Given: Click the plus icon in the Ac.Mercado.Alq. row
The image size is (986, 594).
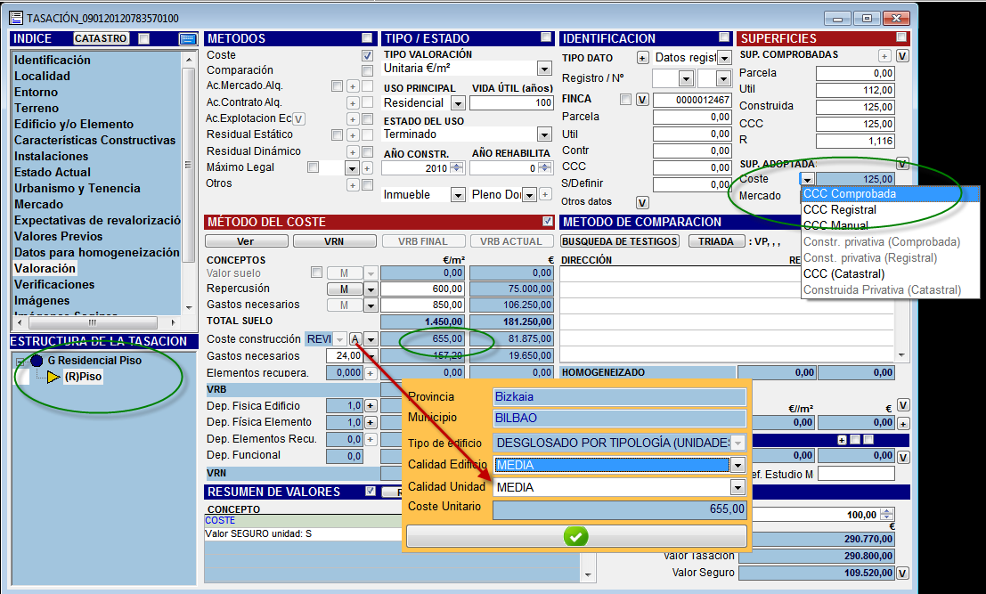Looking at the screenshot, I should [353, 86].
